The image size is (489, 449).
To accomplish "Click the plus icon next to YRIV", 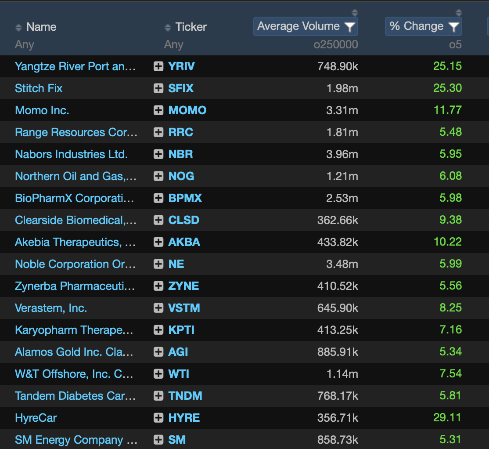I will pyautogui.click(x=158, y=66).
